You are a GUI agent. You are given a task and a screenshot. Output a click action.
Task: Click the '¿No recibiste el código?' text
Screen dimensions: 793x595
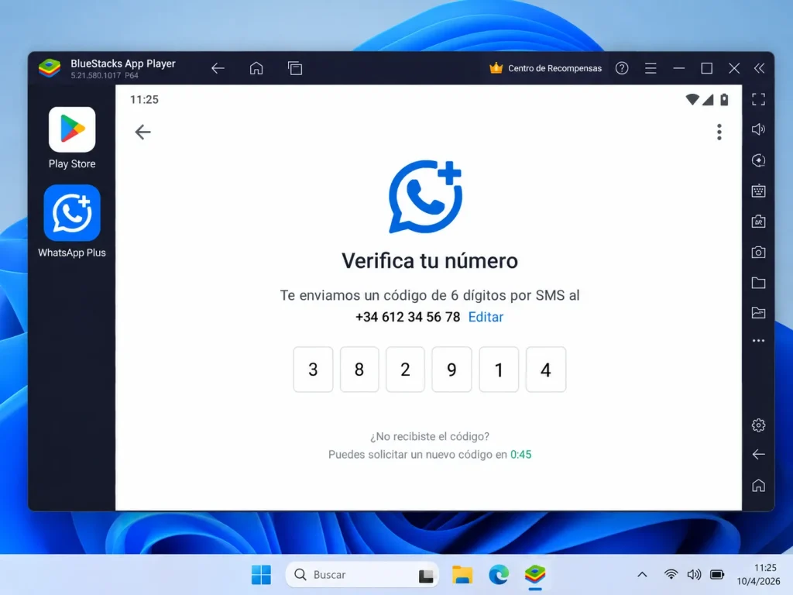pyautogui.click(x=429, y=436)
